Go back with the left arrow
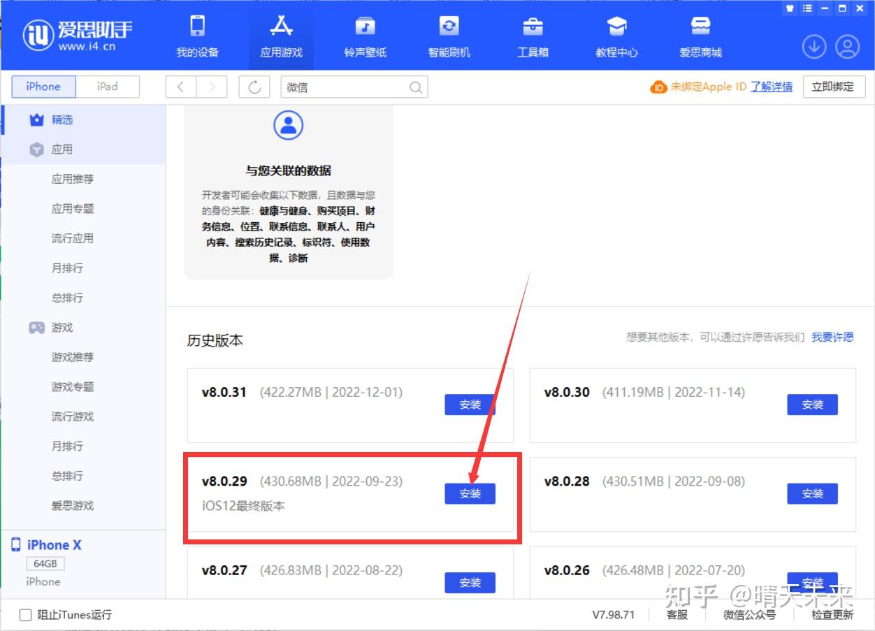The width and height of the screenshot is (875, 631). click(x=181, y=87)
